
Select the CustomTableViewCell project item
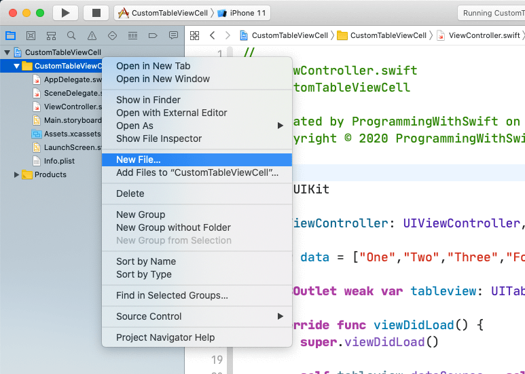pos(57,52)
